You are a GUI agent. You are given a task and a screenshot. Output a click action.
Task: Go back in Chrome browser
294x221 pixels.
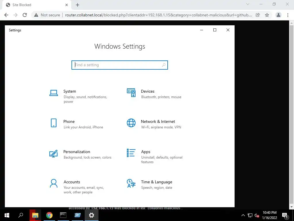click(6, 15)
